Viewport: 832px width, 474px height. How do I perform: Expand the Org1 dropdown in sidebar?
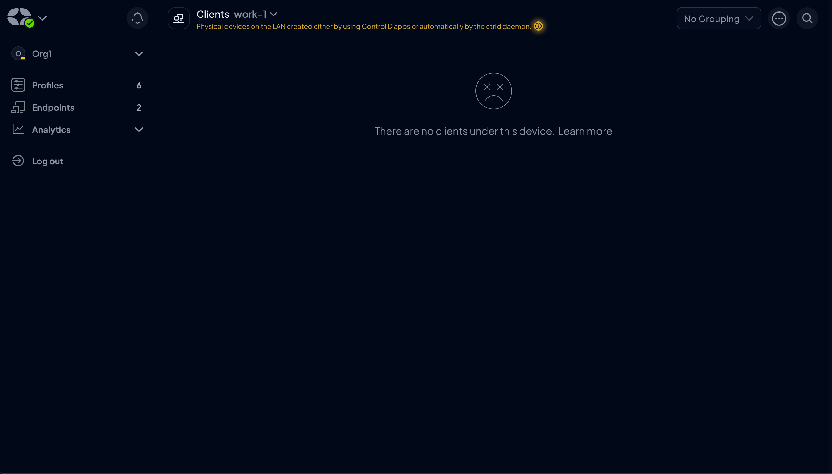139,54
